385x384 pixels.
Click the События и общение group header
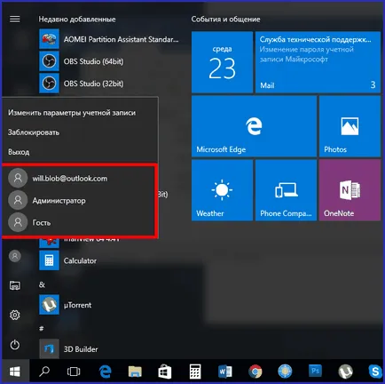(225, 20)
